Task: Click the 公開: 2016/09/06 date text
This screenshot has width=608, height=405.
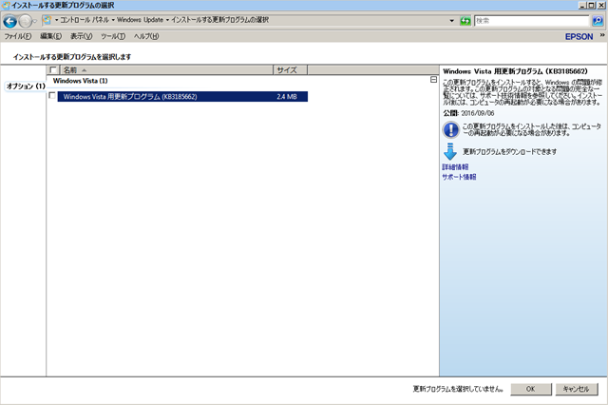Action: pos(468,113)
